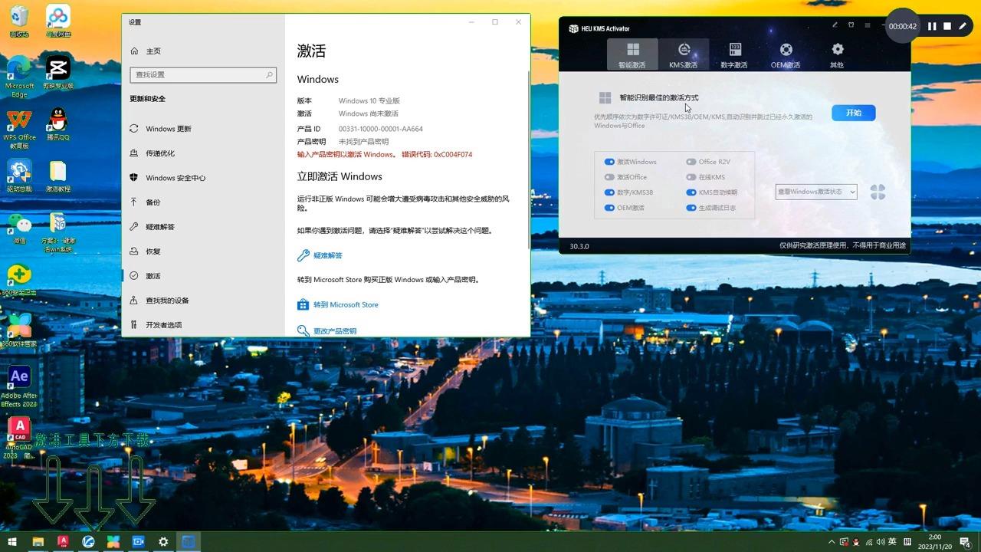Click the blue 开始 button

(x=853, y=113)
